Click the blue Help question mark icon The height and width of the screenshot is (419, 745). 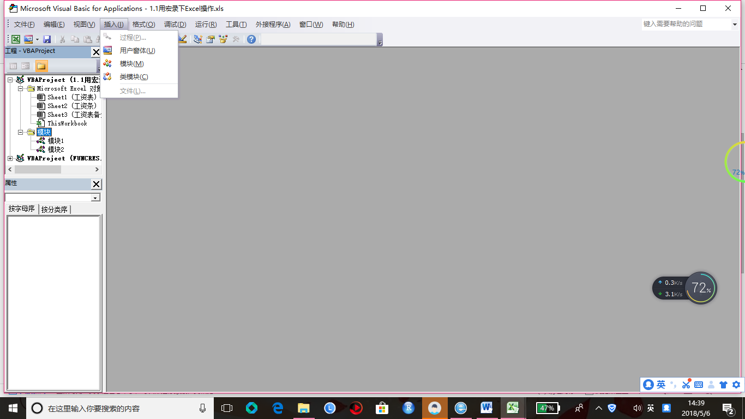pos(251,39)
